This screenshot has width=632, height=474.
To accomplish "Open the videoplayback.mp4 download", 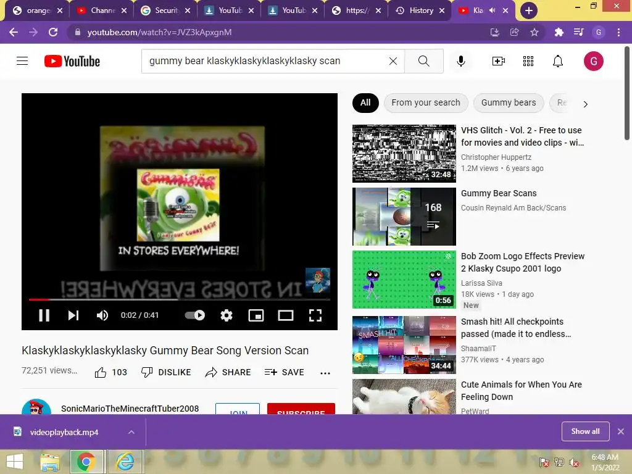I will 64,432.
